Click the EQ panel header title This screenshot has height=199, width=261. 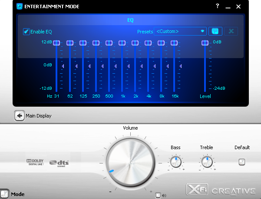point(130,20)
